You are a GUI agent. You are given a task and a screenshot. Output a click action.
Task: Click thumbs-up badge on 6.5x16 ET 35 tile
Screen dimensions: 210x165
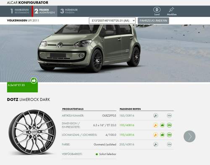34,81
